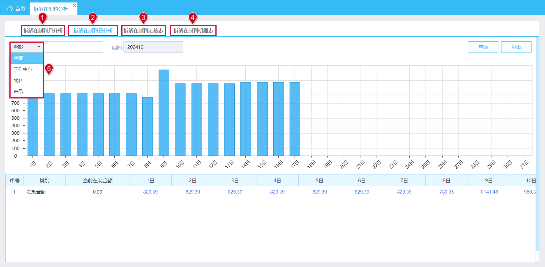Click the 9日 table column header
The width and height of the screenshot is (545, 267).
489,180
